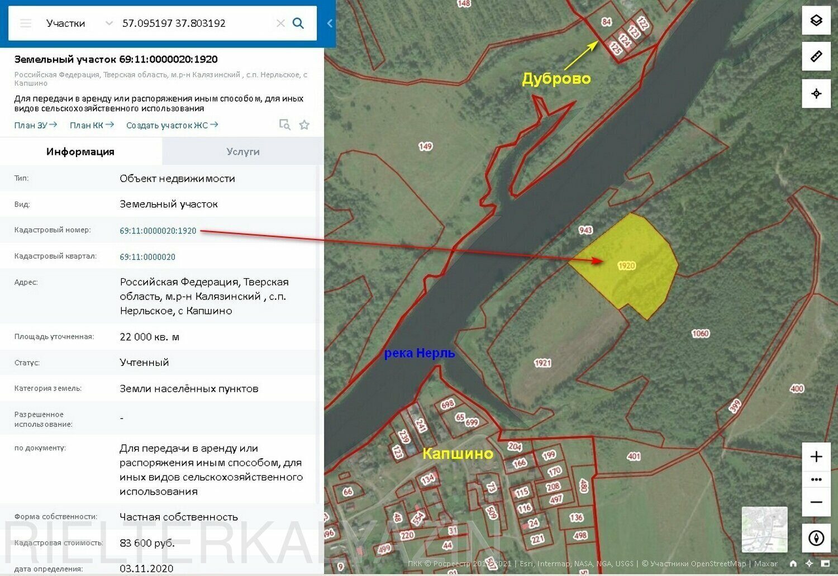Screen dimensions: 838x576
Task: Reset map orientation compass button
Action: click(x=816, y=539)
